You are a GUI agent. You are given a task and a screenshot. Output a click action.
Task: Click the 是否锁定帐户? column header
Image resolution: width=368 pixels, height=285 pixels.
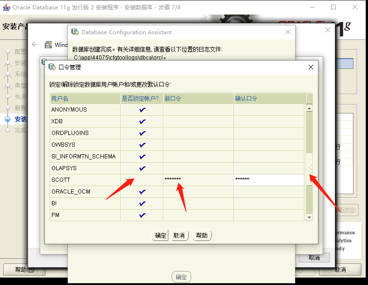coord(142,98)
